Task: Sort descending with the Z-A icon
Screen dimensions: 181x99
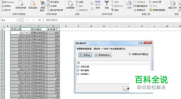Action: (92, 9)
